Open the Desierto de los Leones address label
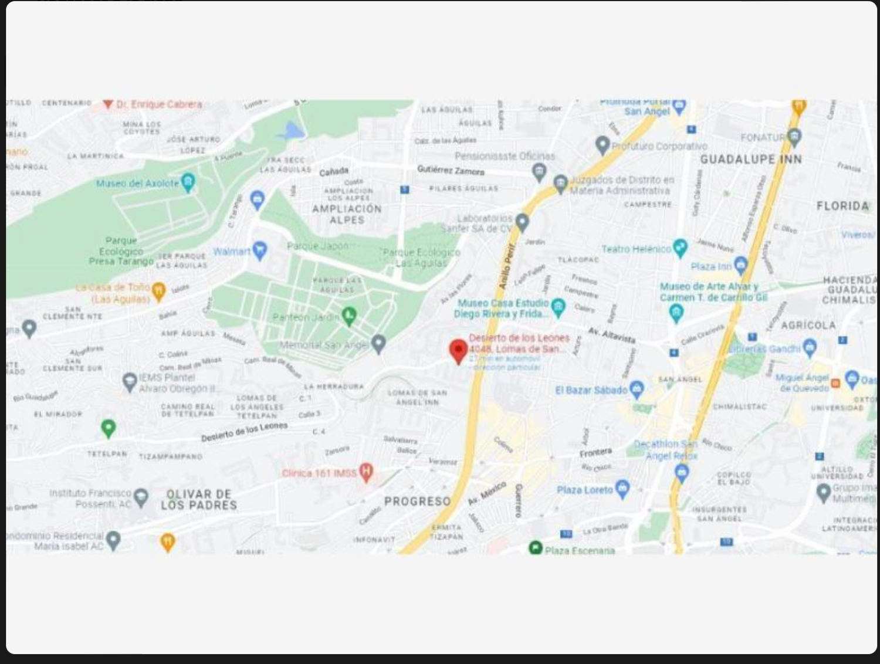This screenshot has width=880, height=664. (x=519, y=343)
